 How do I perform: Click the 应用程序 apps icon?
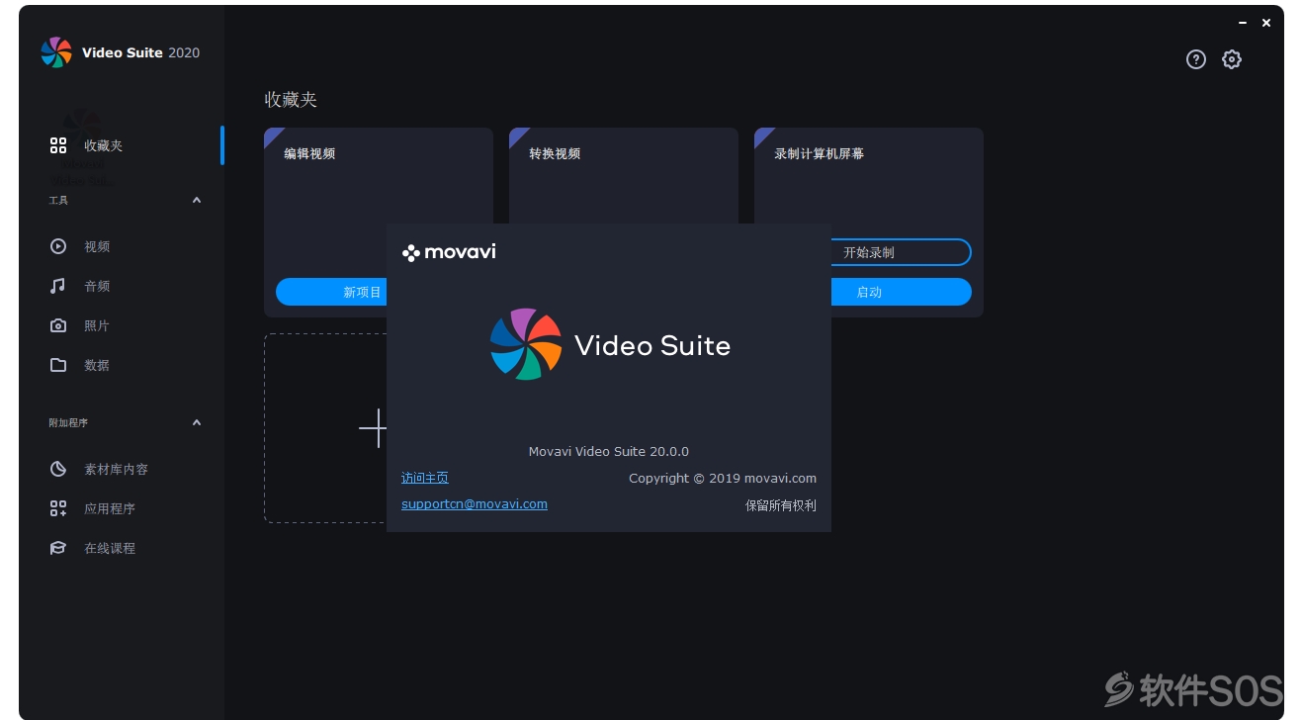58,508
